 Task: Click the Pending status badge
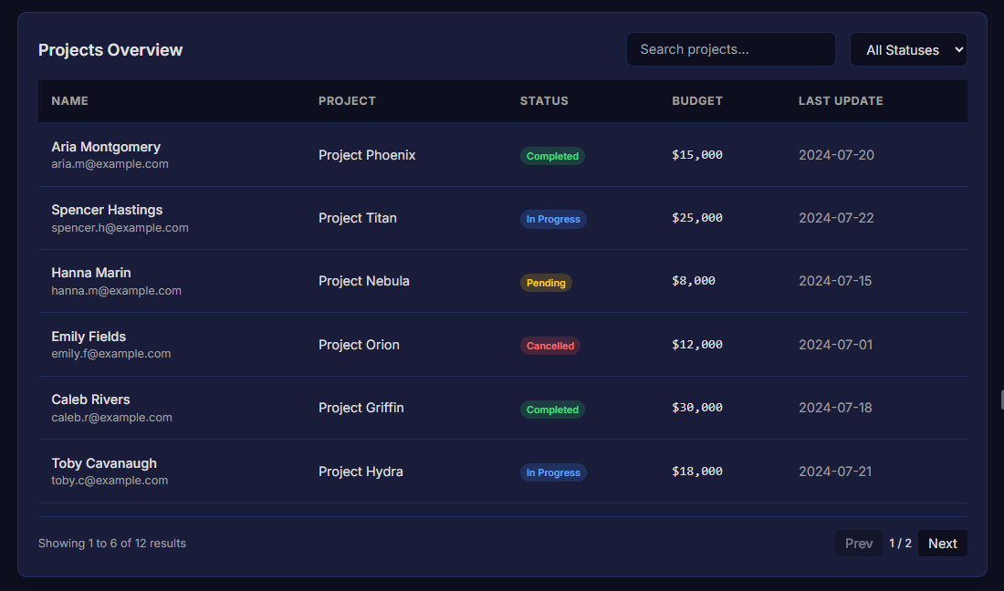(546, 283)
